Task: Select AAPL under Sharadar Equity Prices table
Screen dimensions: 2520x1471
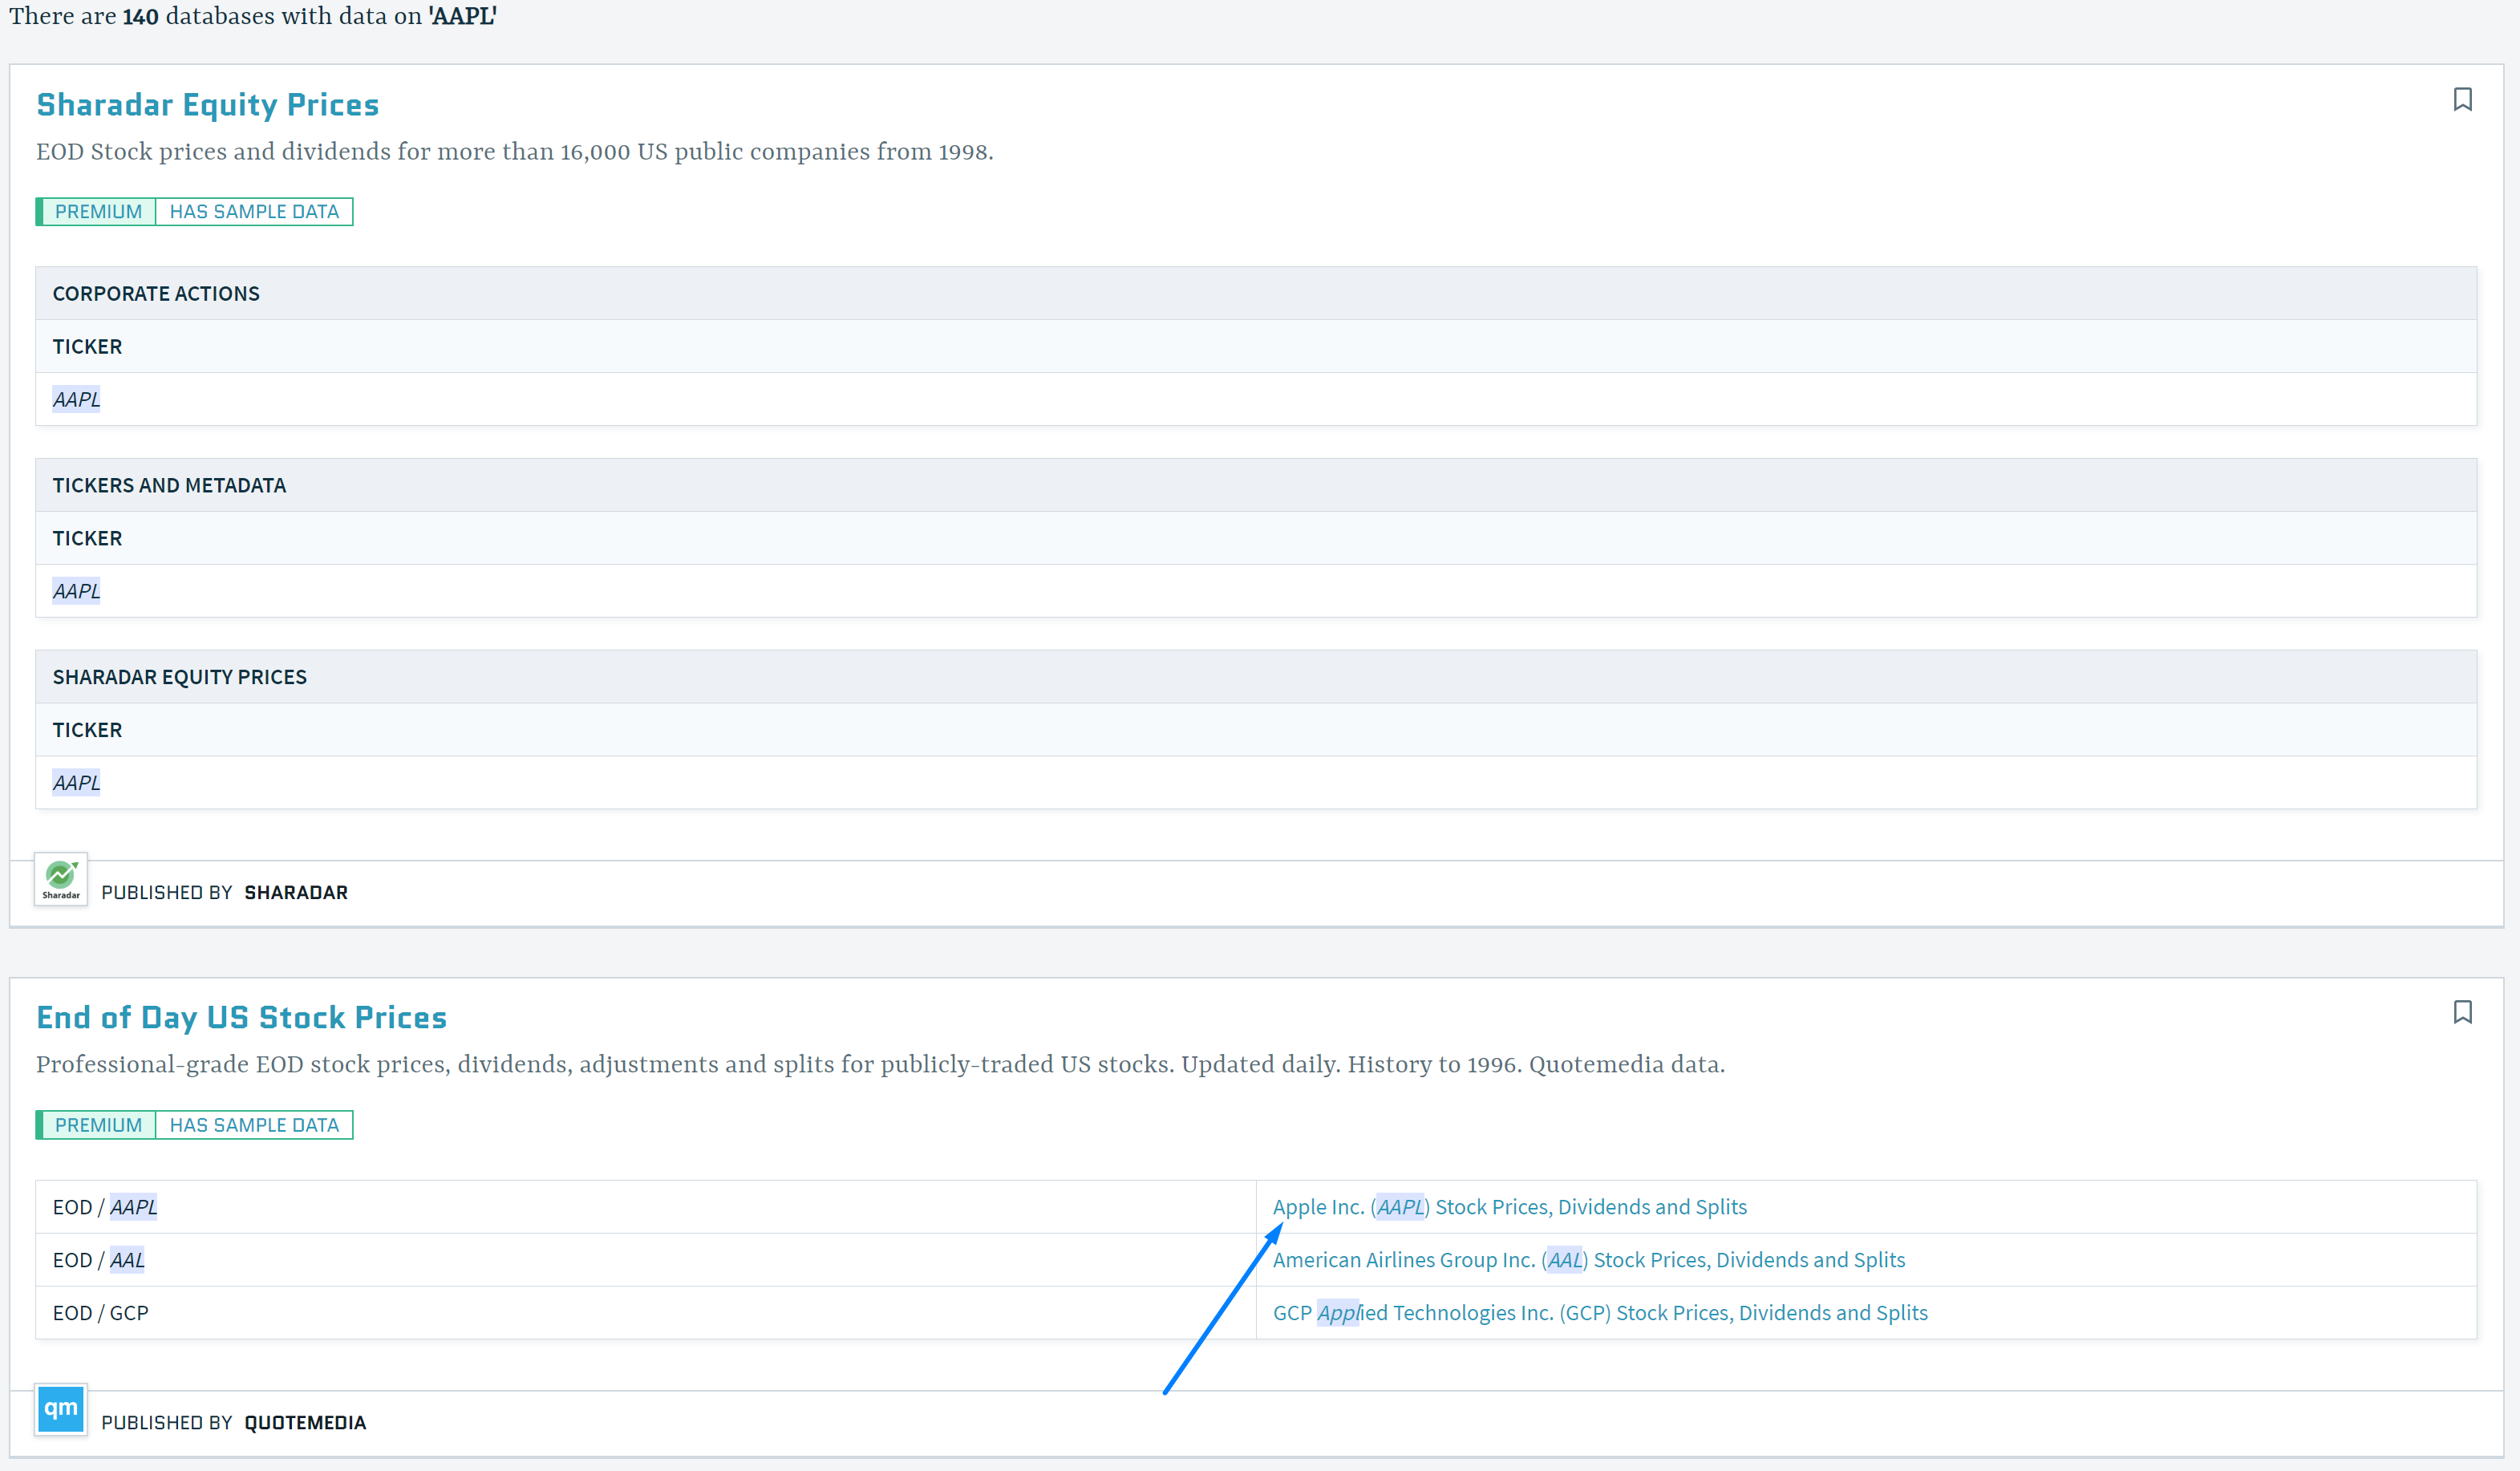Action: click(77, 783)
